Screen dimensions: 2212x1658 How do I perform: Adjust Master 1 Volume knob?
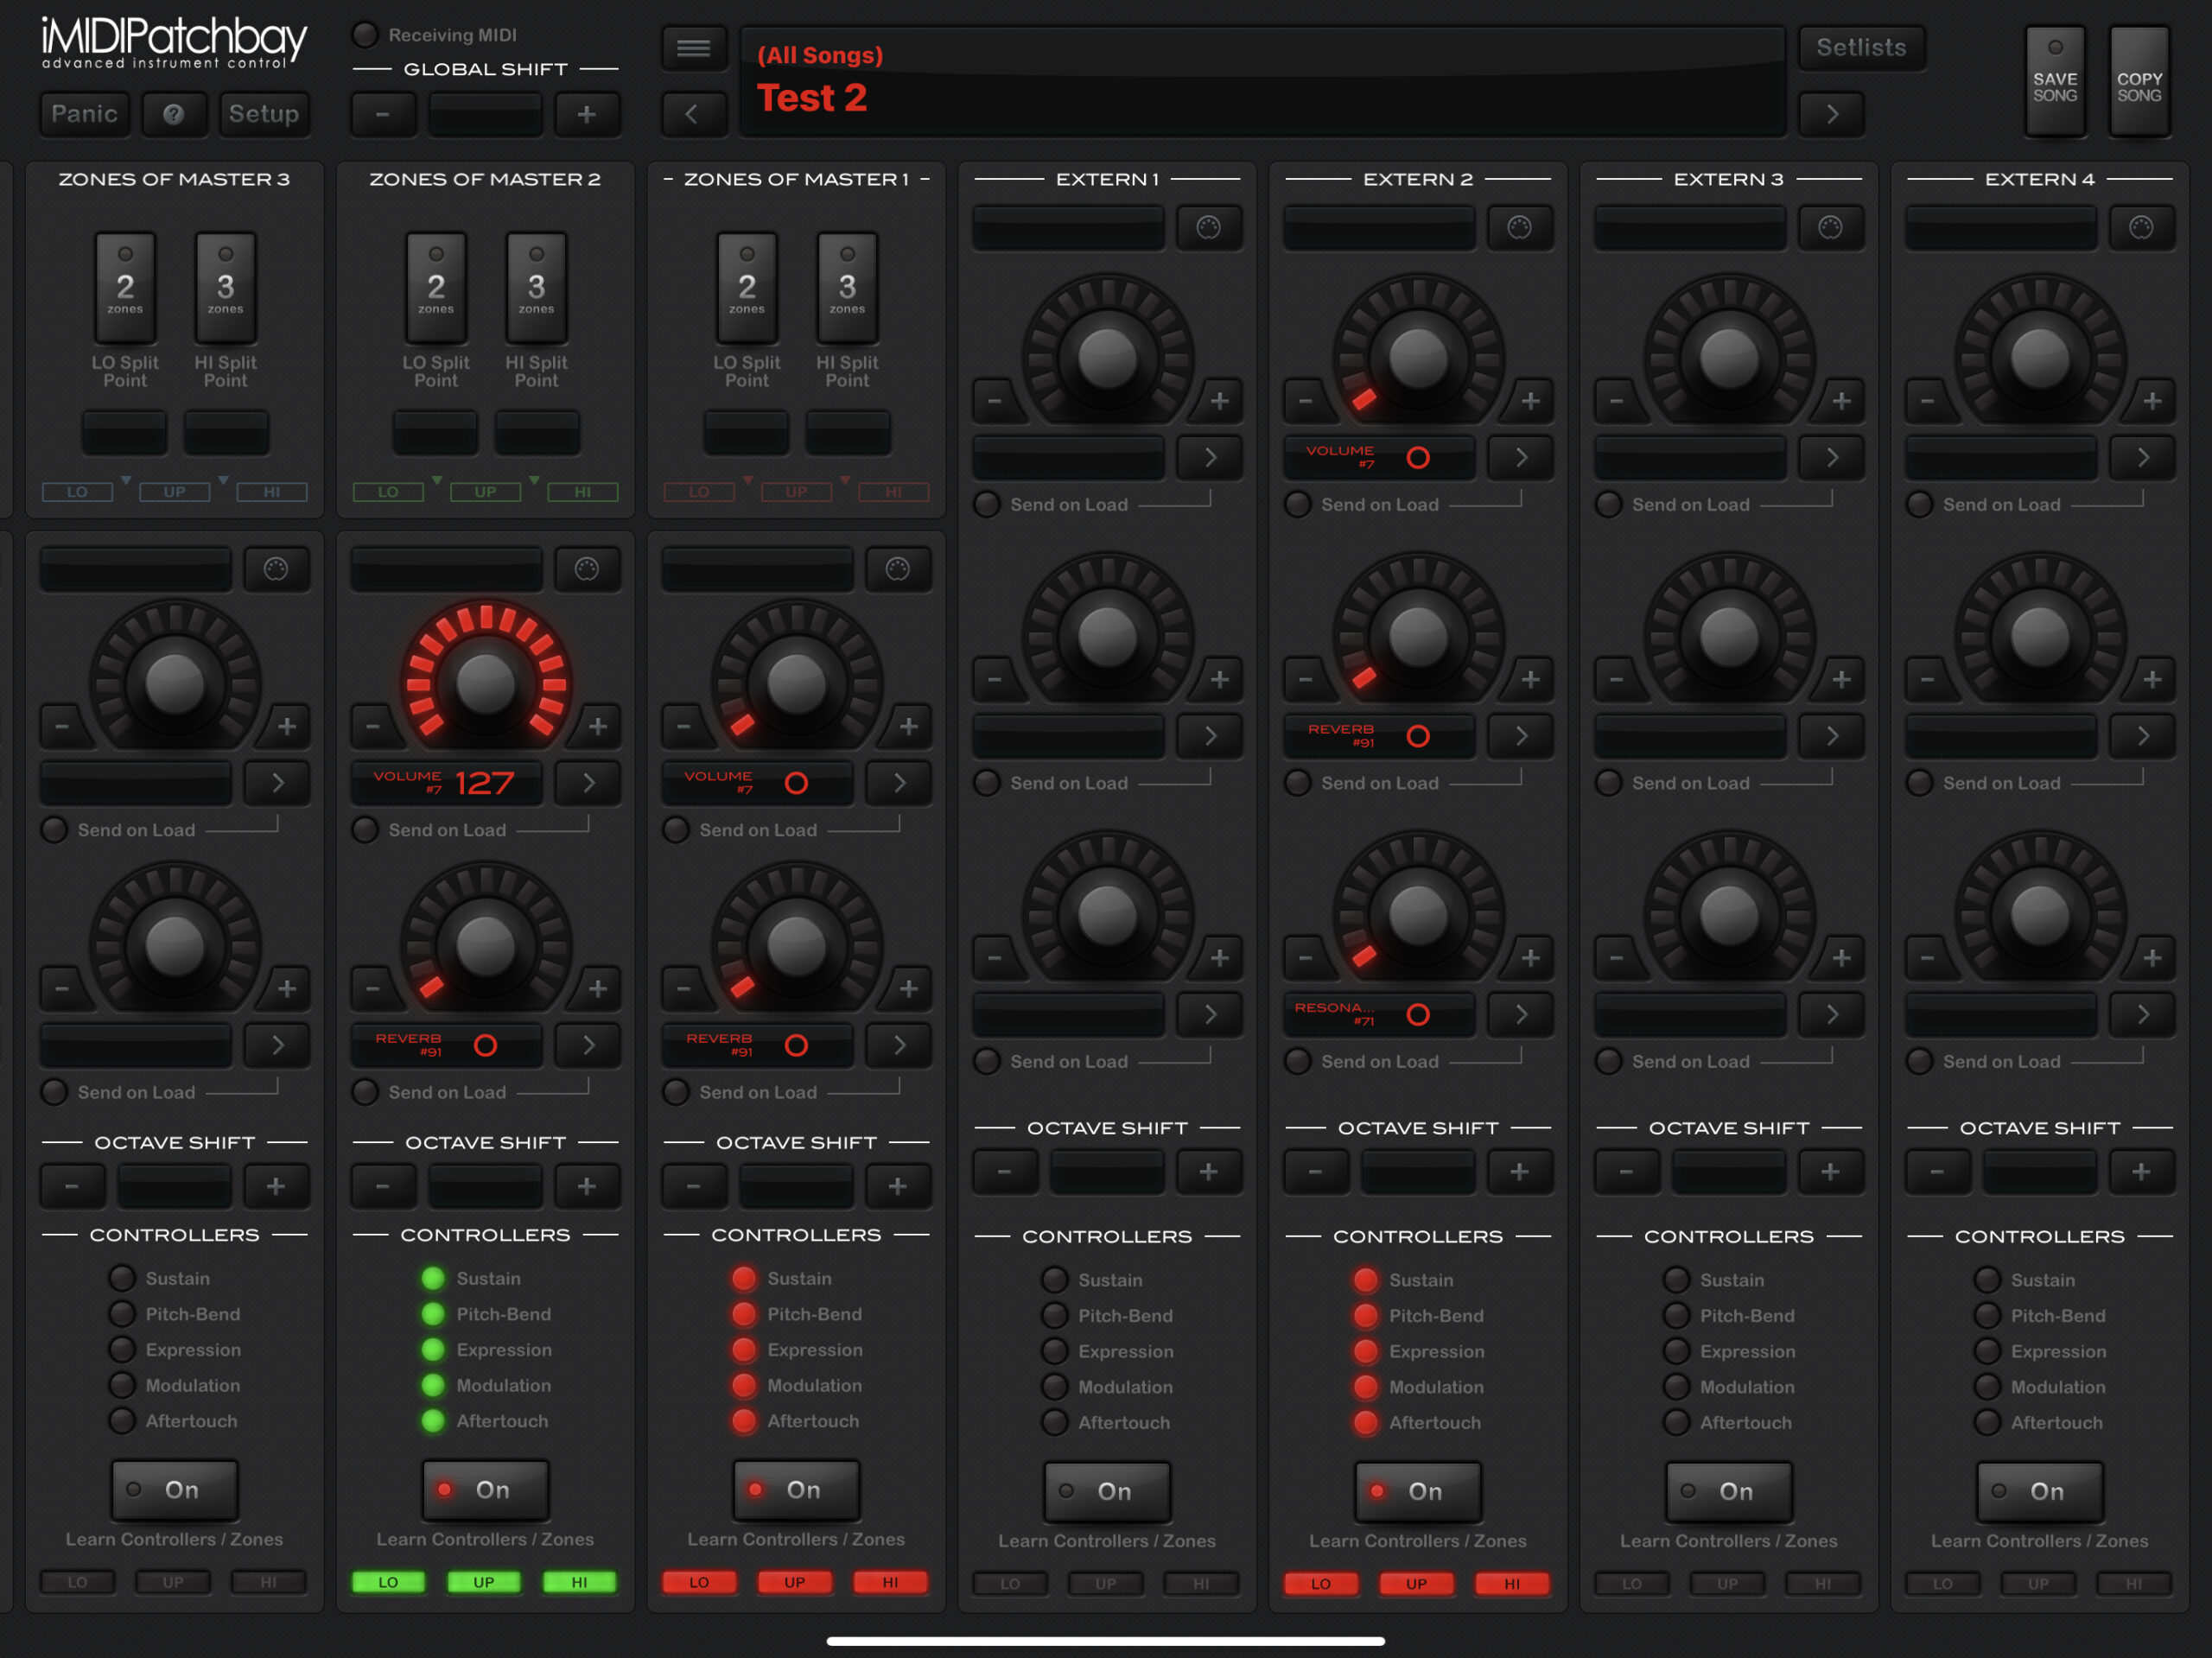tap(797, 684)
